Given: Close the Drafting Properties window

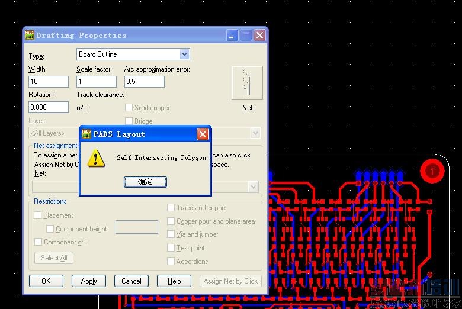Looking at the screenshot, I should click(x=259, y=36).
